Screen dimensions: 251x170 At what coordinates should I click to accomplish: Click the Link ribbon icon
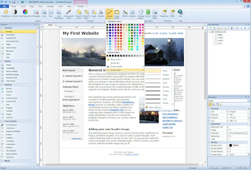coord(180,12)
